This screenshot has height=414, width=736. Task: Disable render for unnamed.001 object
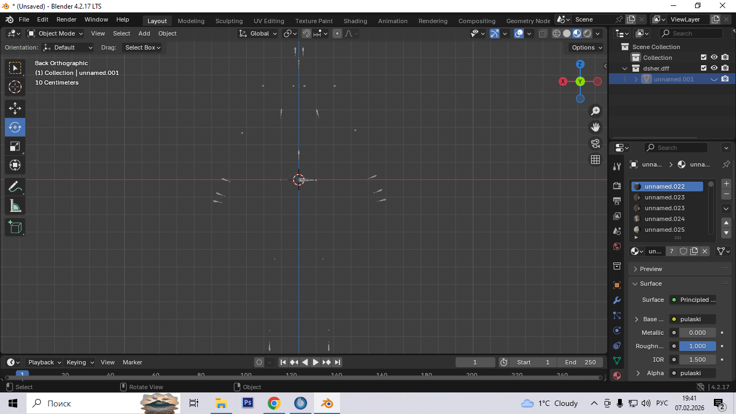725,79
